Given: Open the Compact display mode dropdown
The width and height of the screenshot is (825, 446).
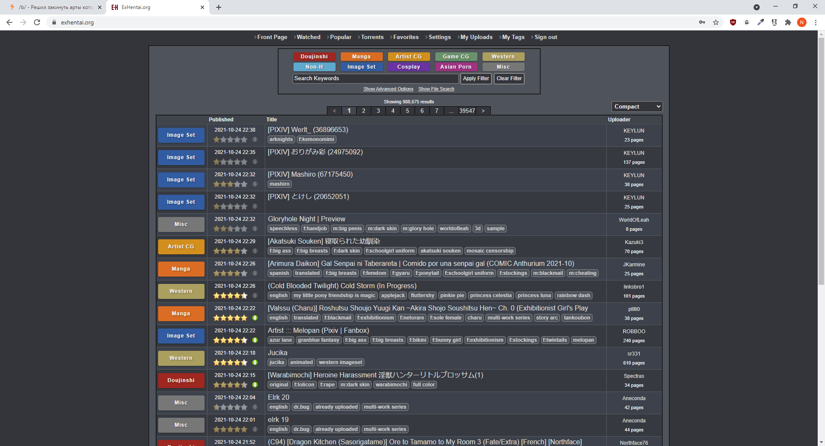Looking at the screenshot, I should [x=637, y=106].
